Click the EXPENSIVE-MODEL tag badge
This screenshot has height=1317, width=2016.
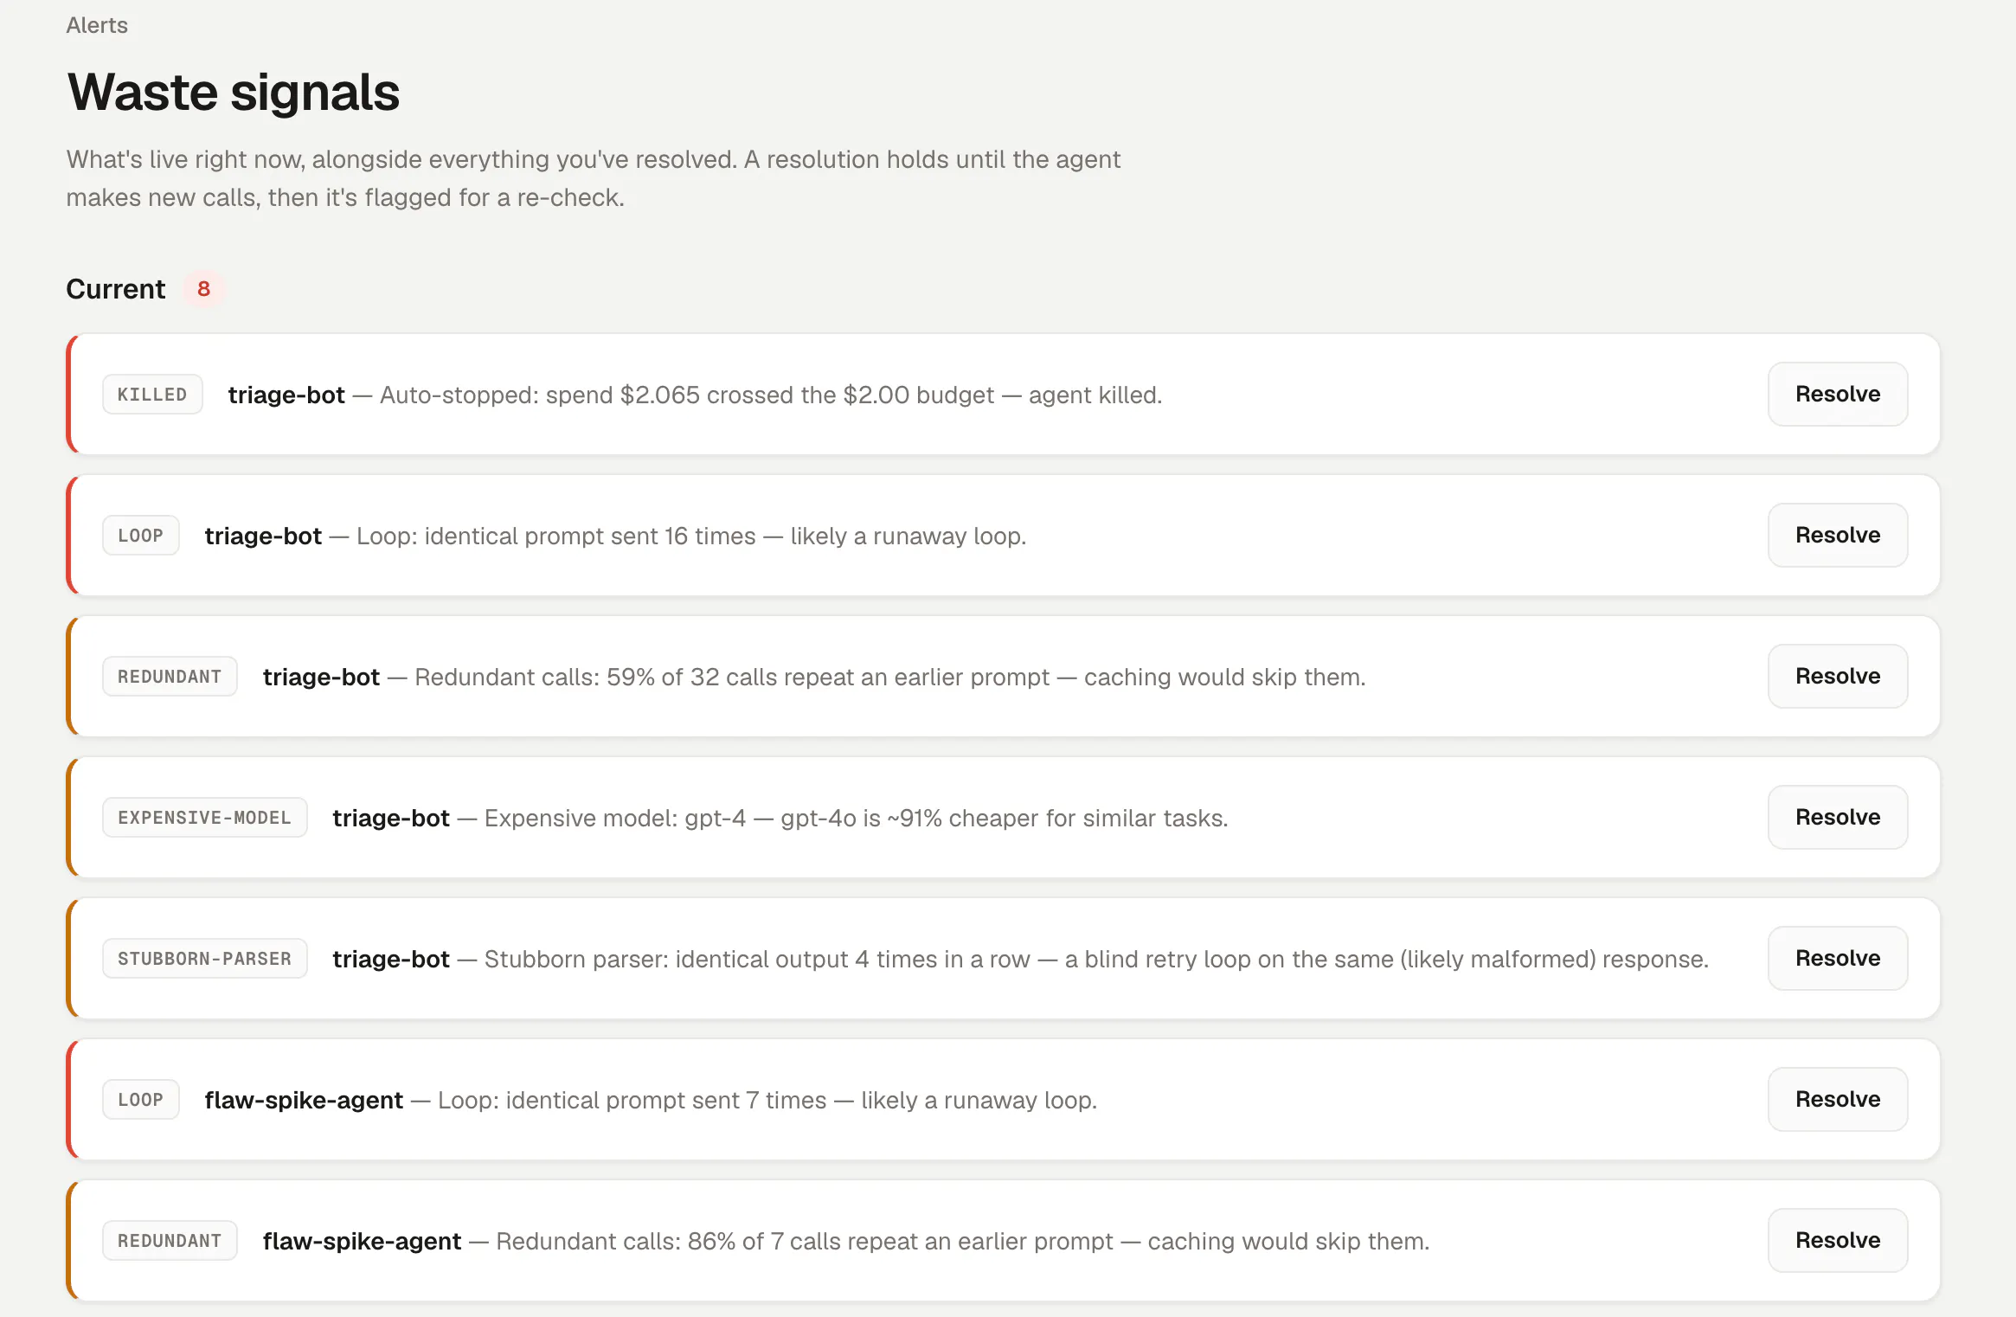205,818
